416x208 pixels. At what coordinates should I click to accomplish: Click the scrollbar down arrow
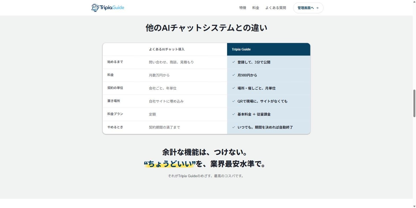[x=414, y=206]
